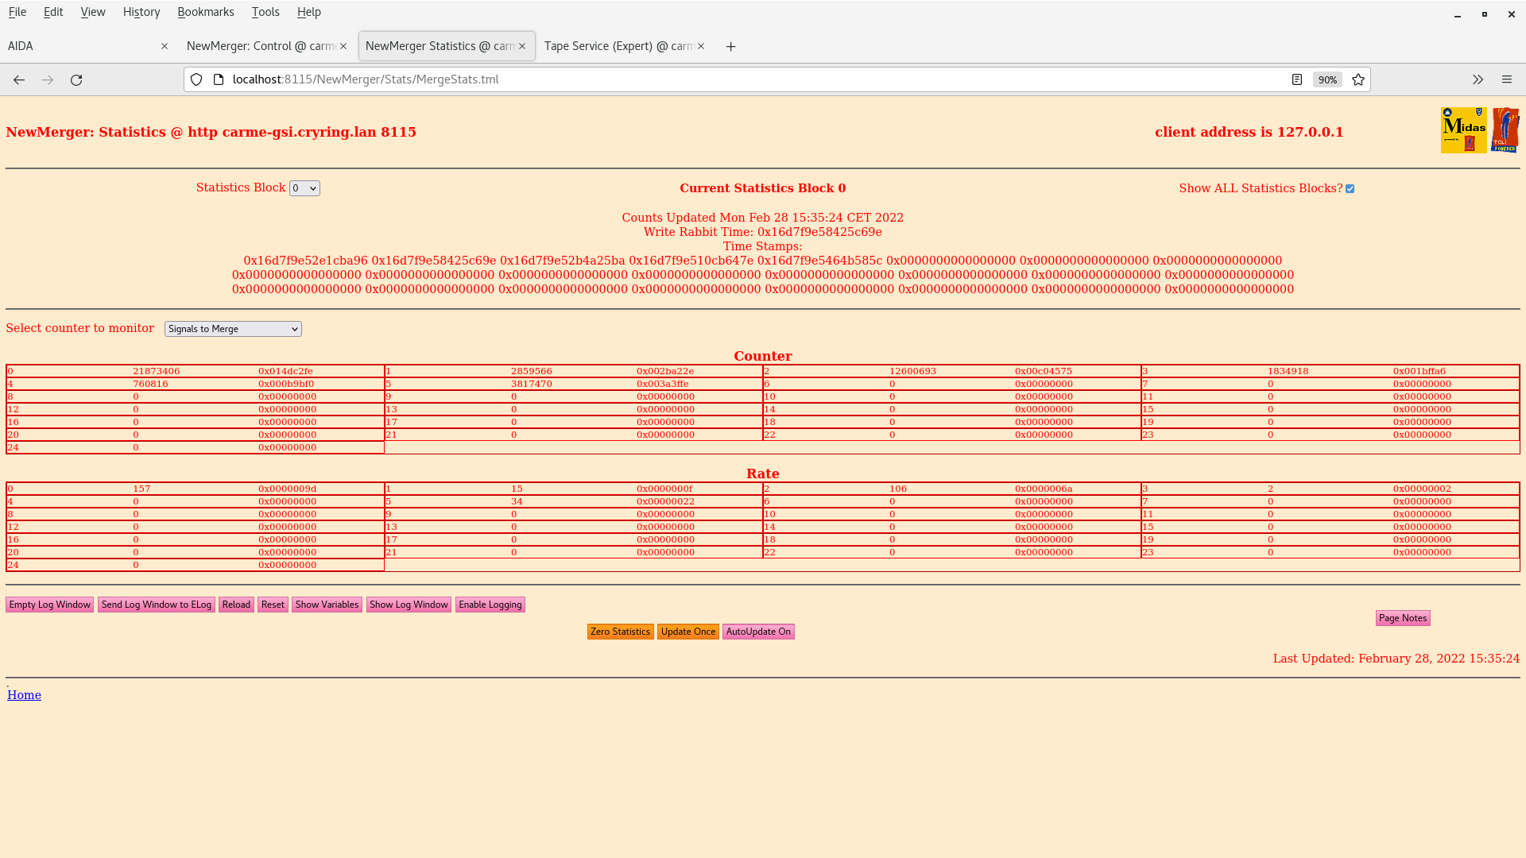The width and height of the screenshot is (1526, 858).
Task: Enable Logging via the toggle button
Action: (490, 605)
